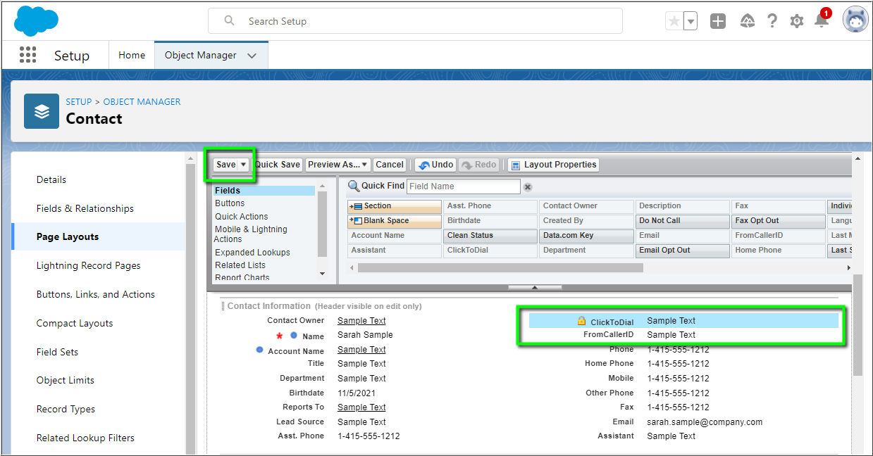Select Page Layouts in the sidebar
The image size is (873, 456).
click(68, 236)
